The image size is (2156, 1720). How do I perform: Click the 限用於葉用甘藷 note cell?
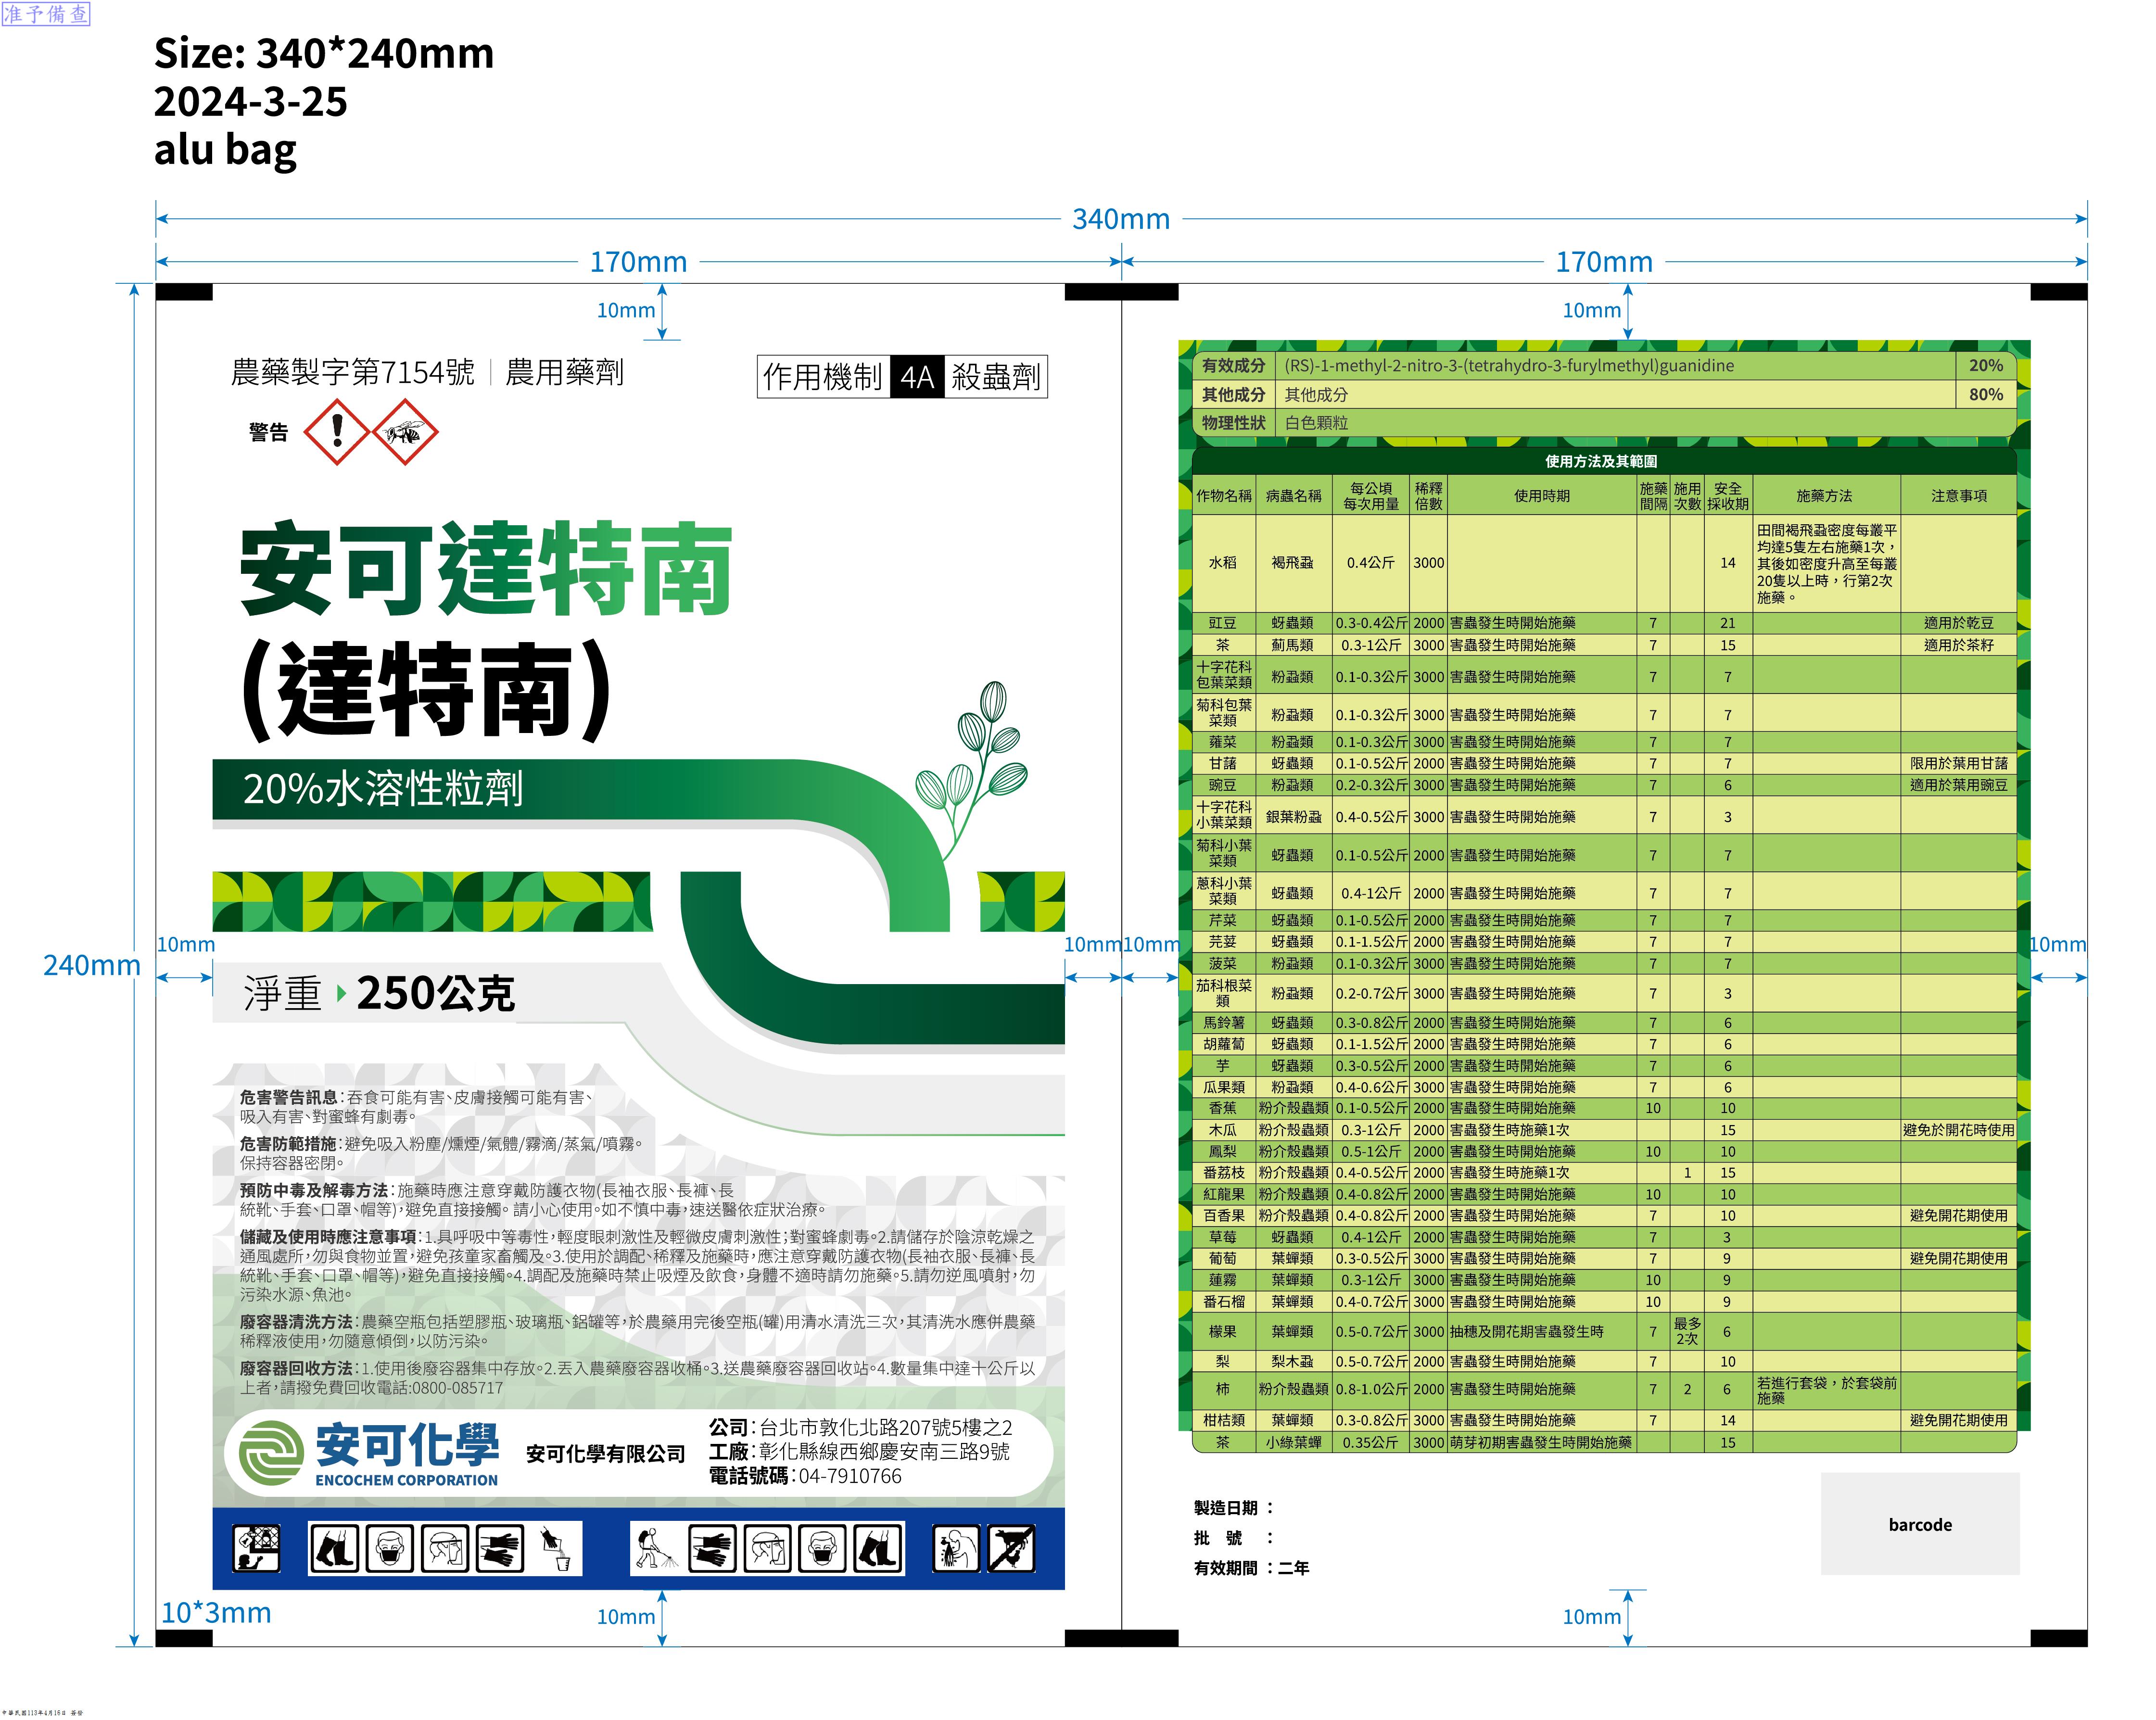[x=1958, y=764]
